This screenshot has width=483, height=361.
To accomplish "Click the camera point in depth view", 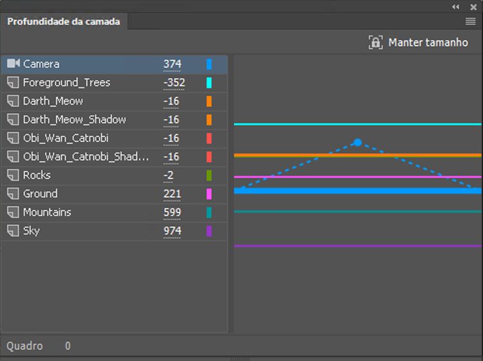I will pos(358,142).
